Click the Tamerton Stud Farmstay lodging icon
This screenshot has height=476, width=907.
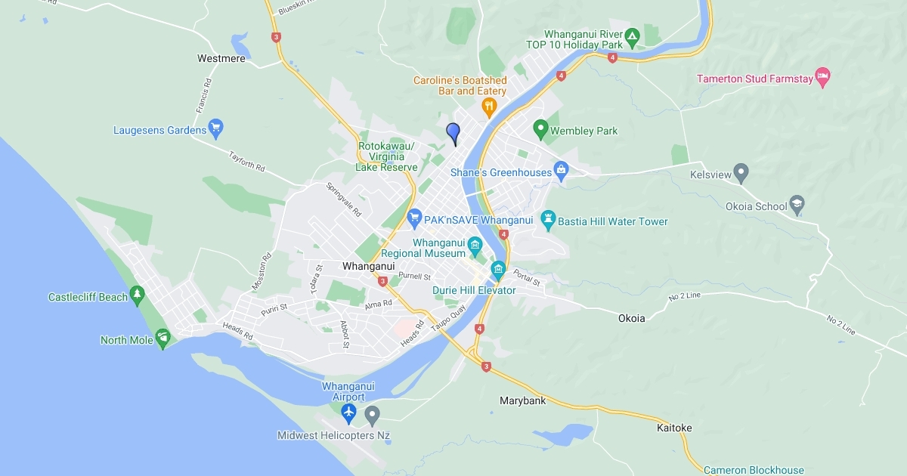click(823, 77)
